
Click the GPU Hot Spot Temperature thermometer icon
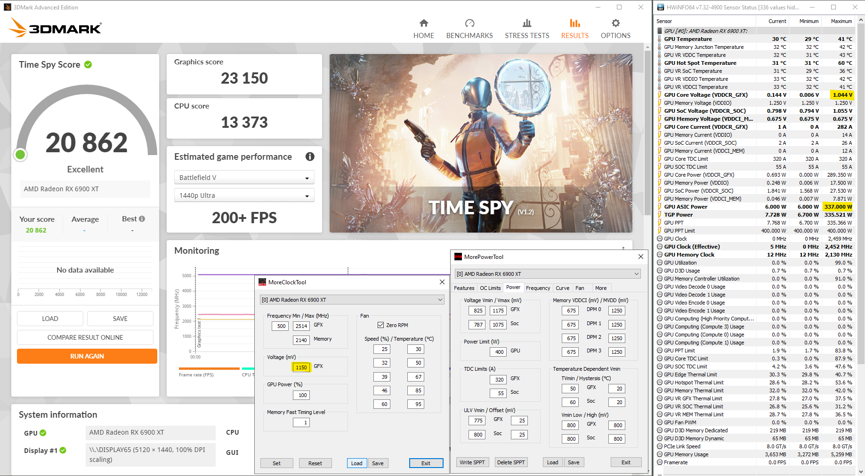pyautogui.click(x=660, y=63)
